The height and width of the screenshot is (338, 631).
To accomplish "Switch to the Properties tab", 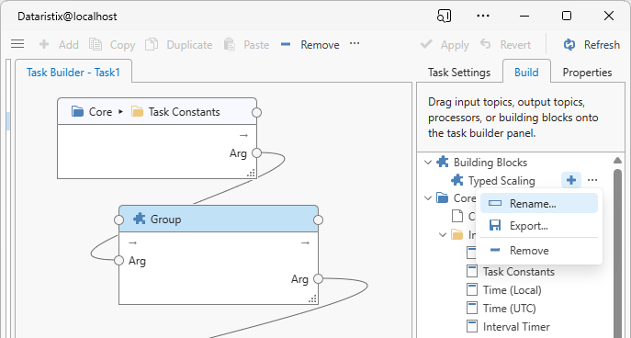I will 587,72.
